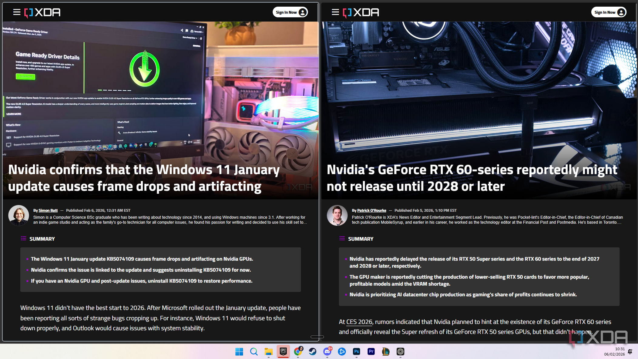
Task: Click bullet "The GPU maker is reportedly cutting"
Action: click(469, 280)
